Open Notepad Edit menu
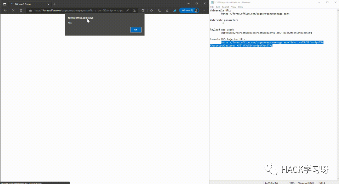 click(218, 7)
